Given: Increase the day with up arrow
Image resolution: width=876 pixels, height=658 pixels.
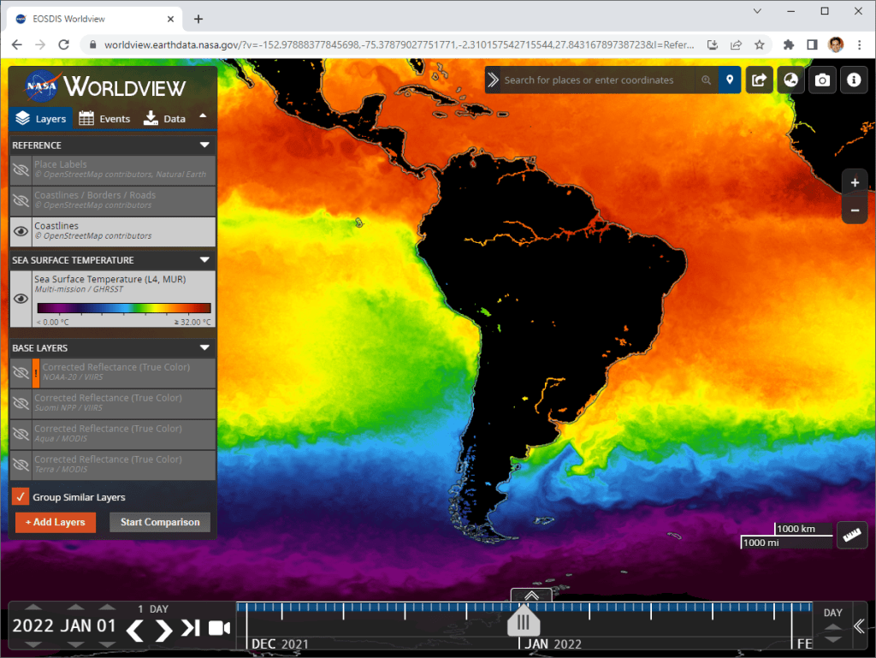Looking at the screenshot, I should (107, 608).
